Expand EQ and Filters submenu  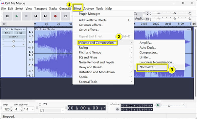103,57
